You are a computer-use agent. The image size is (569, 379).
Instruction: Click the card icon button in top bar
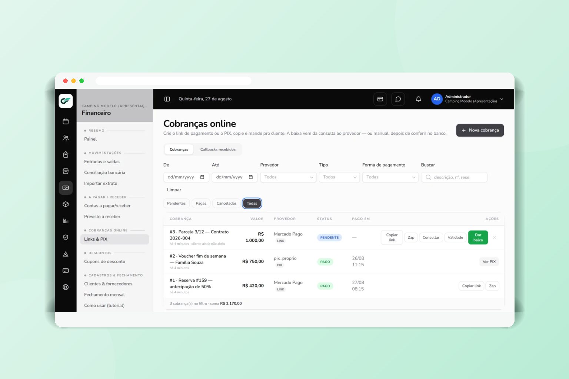tap(380, 99)
